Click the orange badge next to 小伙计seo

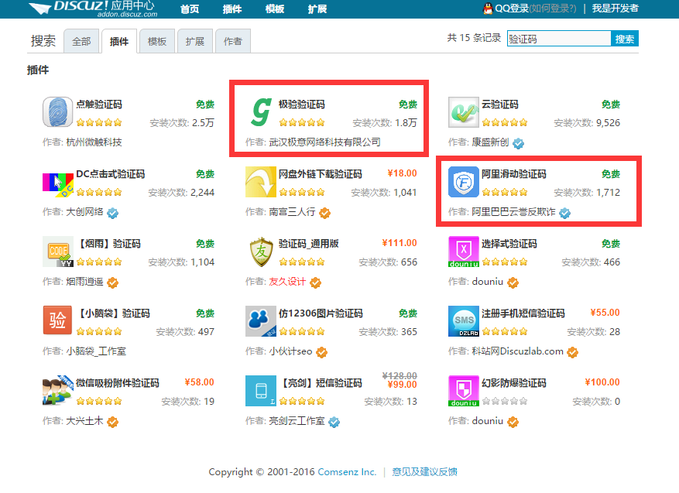pos(321,352)
